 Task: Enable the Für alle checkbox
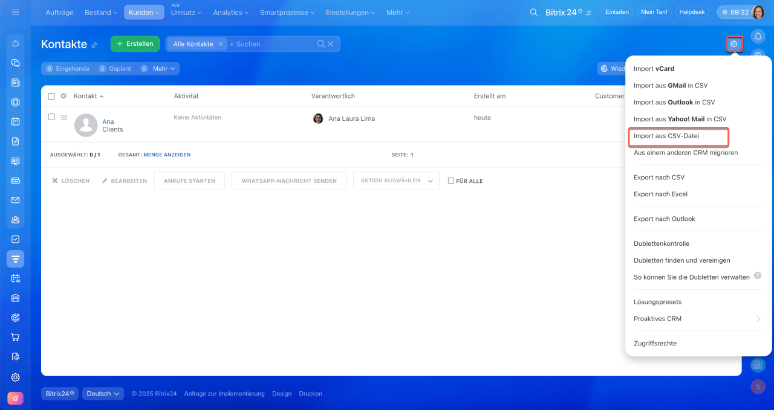tap(451, 181)
